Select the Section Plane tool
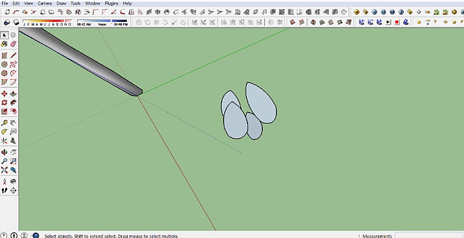Image resolution: width=464 pixels, height=238 pixels. click(13, 190)
